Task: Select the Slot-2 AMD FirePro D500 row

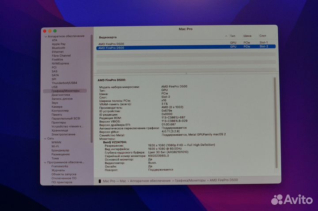Action: [111, 47]
